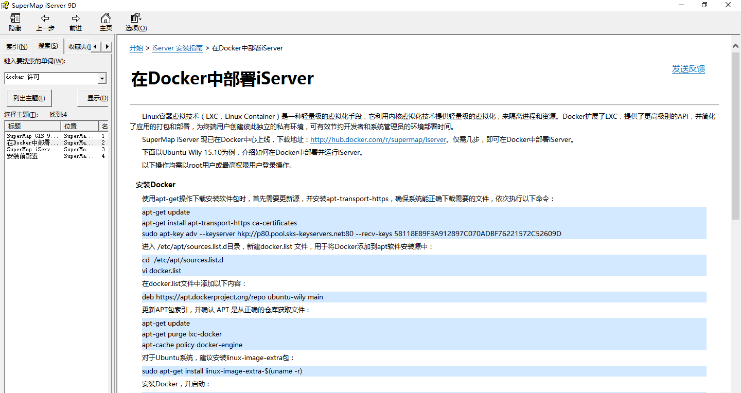Select the 'SuperMap GIS 9...' result row
The height and width of the screenshot is (393, 741).
click(x=57, y=136)
